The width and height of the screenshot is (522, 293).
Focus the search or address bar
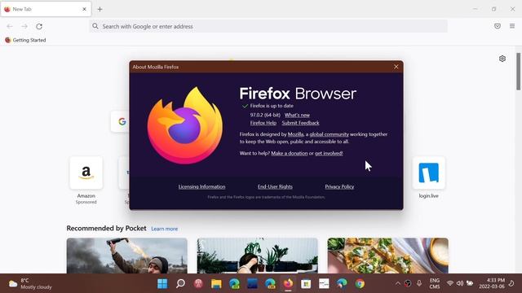[x=268, y=26]
